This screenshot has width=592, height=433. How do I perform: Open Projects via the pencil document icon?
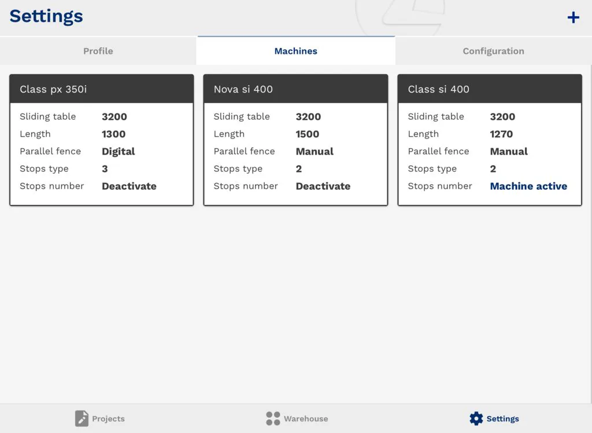(x=82, y=419)
